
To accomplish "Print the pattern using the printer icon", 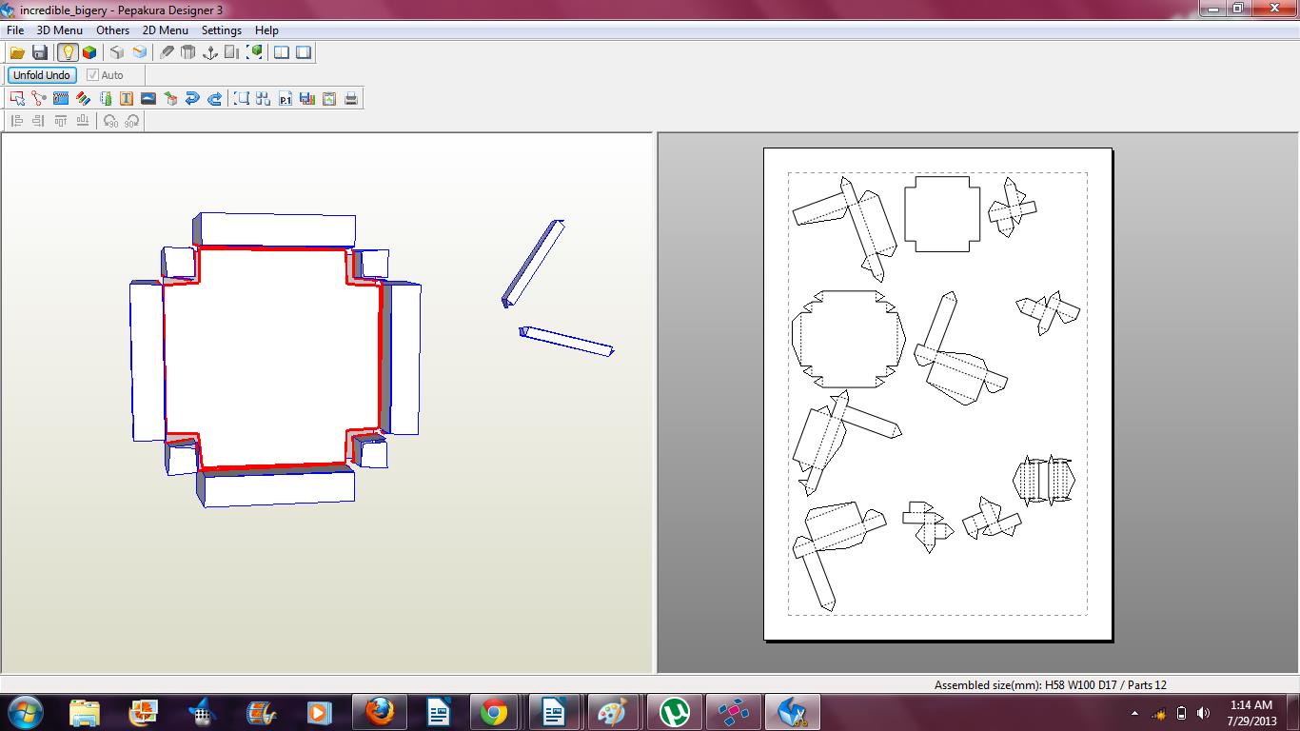I will click(x=351, y=98).
